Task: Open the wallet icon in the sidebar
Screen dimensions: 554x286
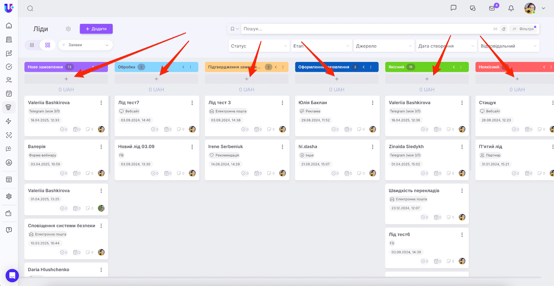Action: 9,213
